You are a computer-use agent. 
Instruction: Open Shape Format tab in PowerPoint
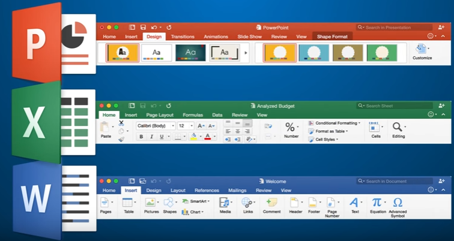[x=332, y=37]
